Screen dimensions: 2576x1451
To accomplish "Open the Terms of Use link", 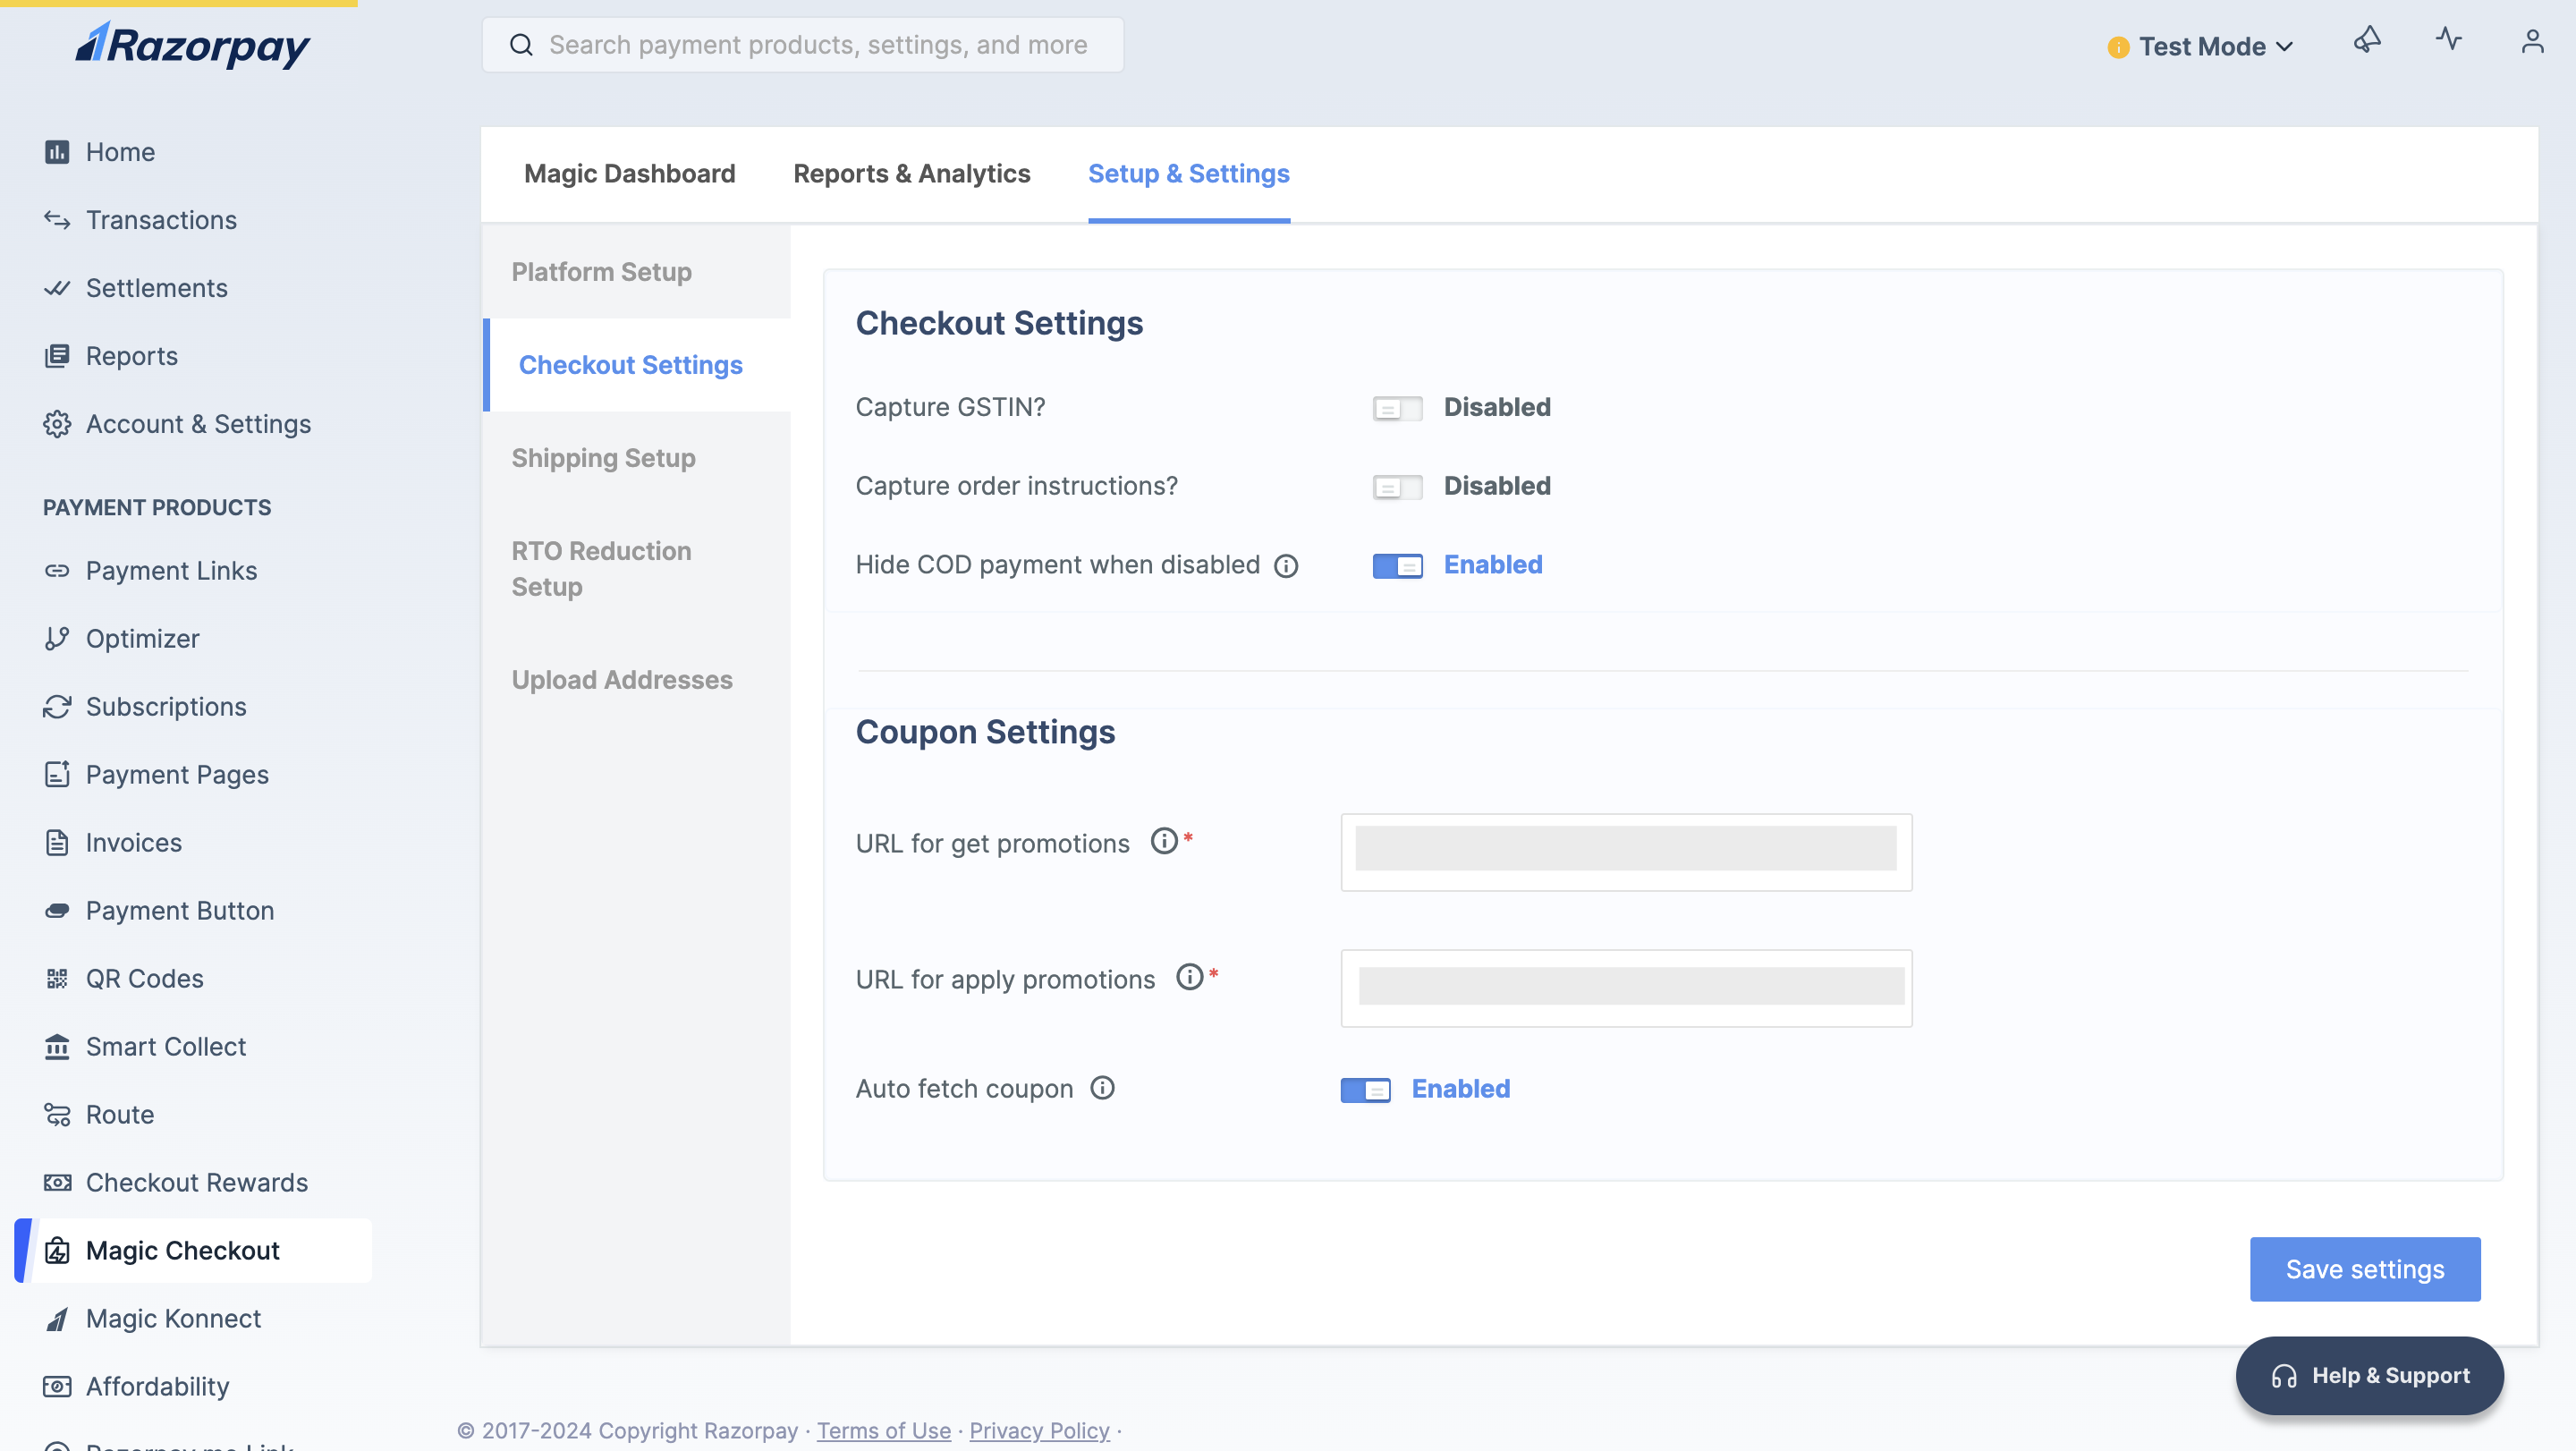I will click(x=884, y=1431).
